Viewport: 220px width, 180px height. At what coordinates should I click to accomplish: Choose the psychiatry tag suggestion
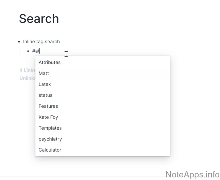[50, 139]
